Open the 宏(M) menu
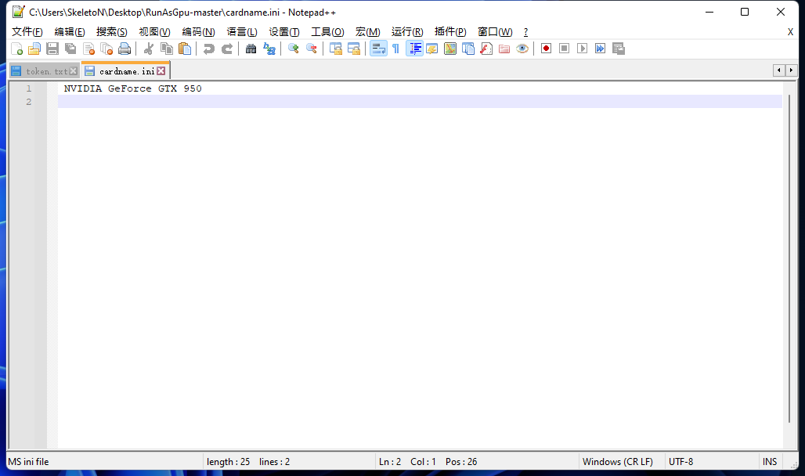This screenshot has height=476, width=805. [x=367, y=32]
